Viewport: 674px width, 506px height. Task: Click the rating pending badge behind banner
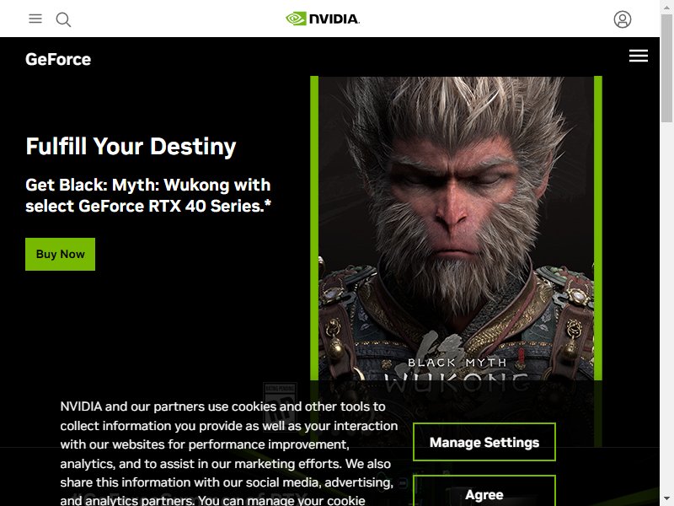pos(280,404)
